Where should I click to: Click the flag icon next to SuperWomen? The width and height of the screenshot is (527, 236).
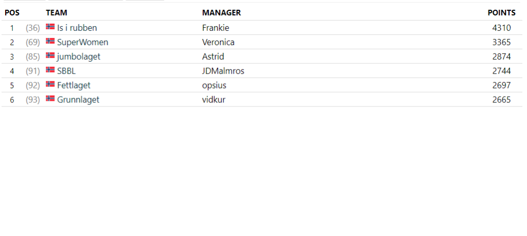click(50, 41)
